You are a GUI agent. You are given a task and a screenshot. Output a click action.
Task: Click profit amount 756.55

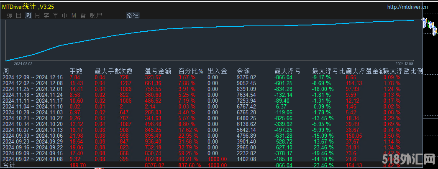pyautogui.click(x=153, y=89)
